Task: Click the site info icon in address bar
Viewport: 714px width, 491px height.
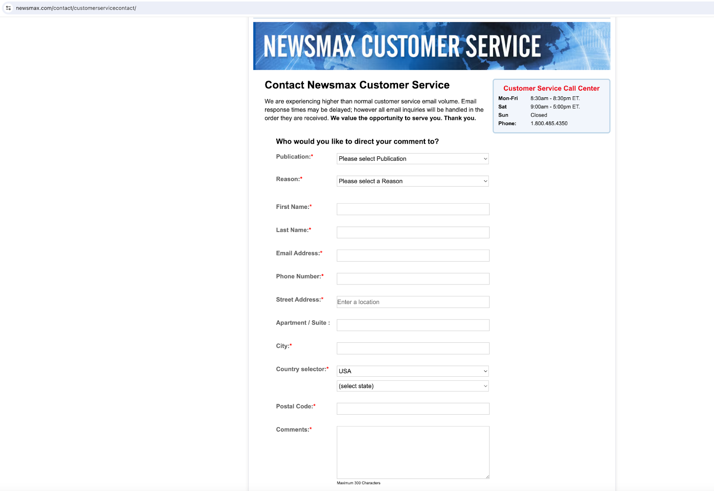Action: [x=8, y=8]
